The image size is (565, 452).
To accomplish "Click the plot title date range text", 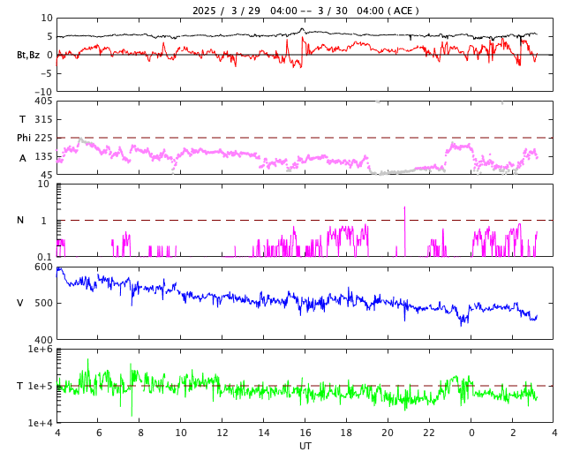I will point(305,11).
